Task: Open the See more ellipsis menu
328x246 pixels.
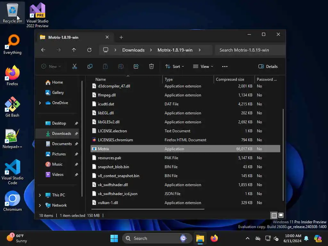Action: pyautogui.click(x=225, y=67)
